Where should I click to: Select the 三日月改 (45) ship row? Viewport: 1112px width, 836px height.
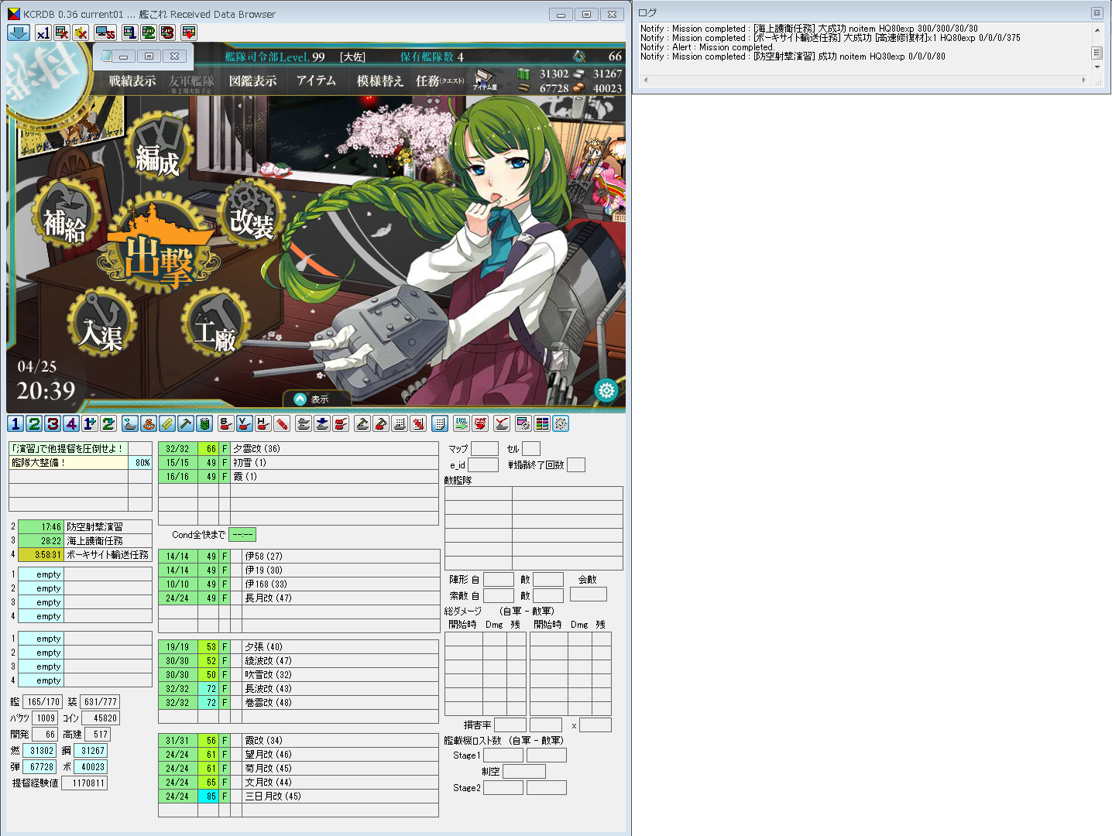(x=298, y=797)
